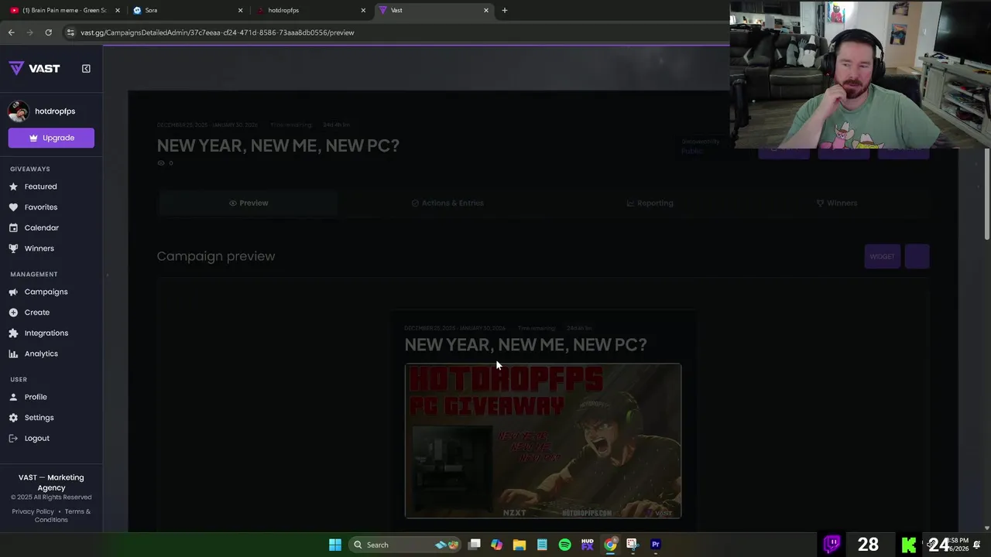Open File Explorer from taskbar
The width and height of the screenshot is (991, 557).
coord(520,545)
